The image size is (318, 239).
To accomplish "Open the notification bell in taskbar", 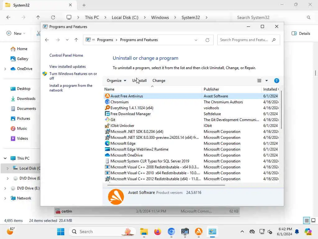I will point(297,232).
